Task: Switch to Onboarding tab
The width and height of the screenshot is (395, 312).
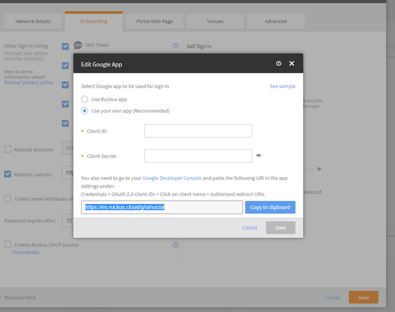Action: pyautogui.click(x=94, y=21)
